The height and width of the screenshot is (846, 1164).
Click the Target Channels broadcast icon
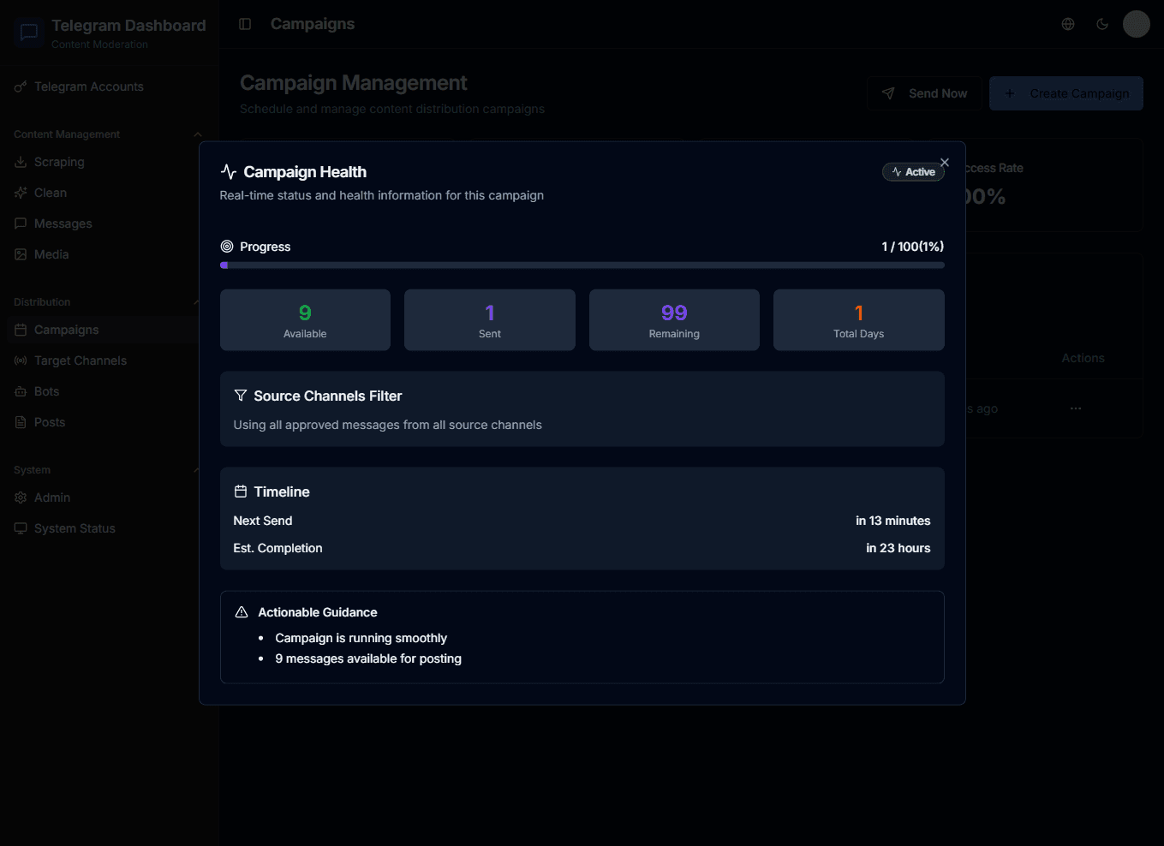click(x=21, y=360)
